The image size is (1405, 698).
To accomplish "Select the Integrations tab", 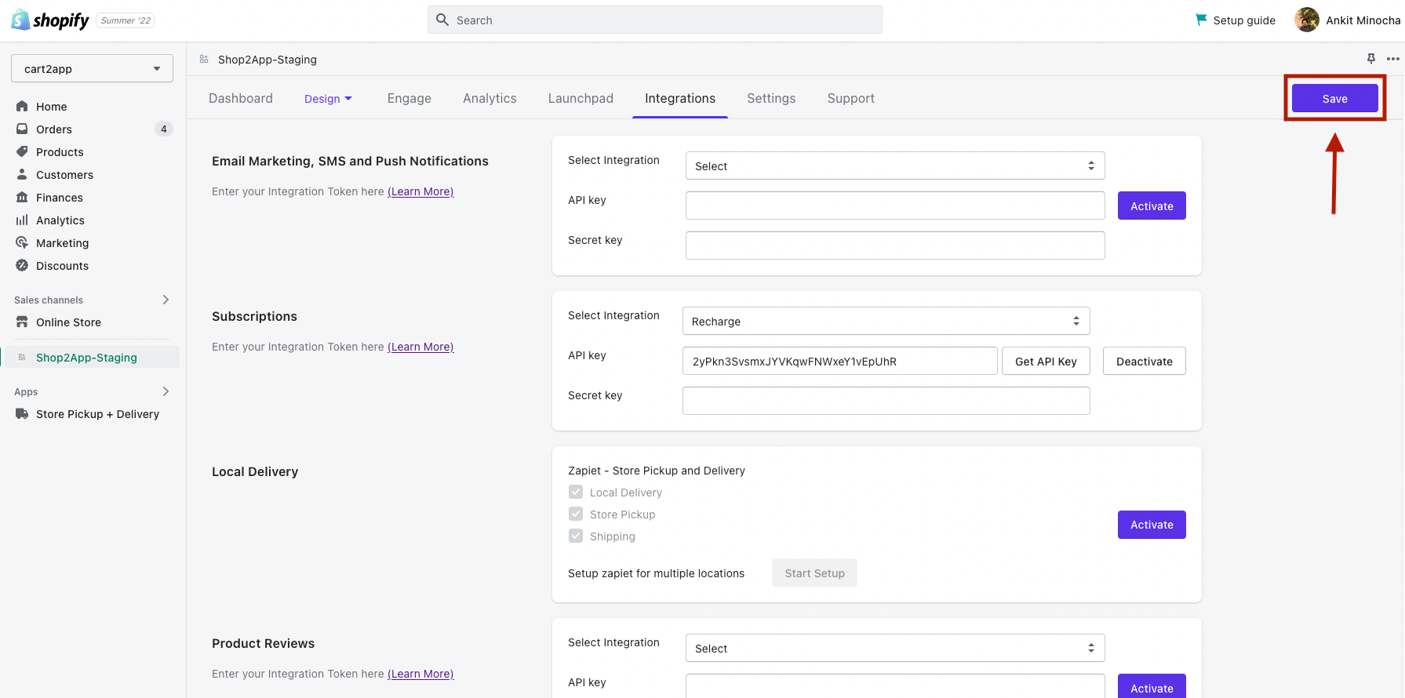I will pyautogui.click(x=680, y=98).
